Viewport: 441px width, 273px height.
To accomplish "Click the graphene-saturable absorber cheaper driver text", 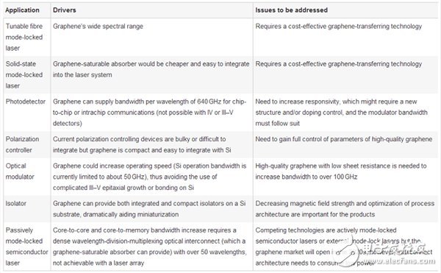I will point(151,69).
